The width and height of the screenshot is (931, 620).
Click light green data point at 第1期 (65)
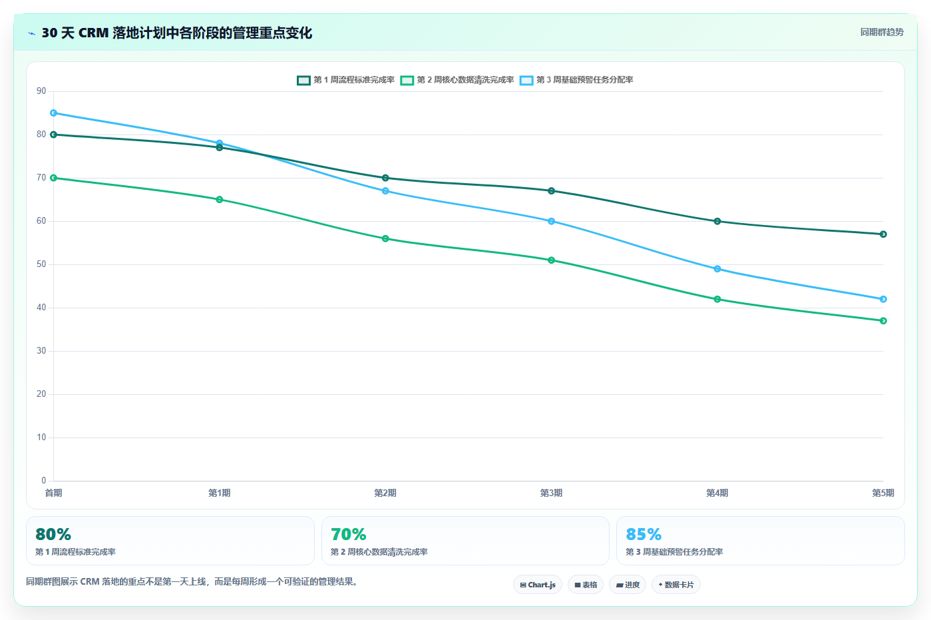click(x=220, y=200)
